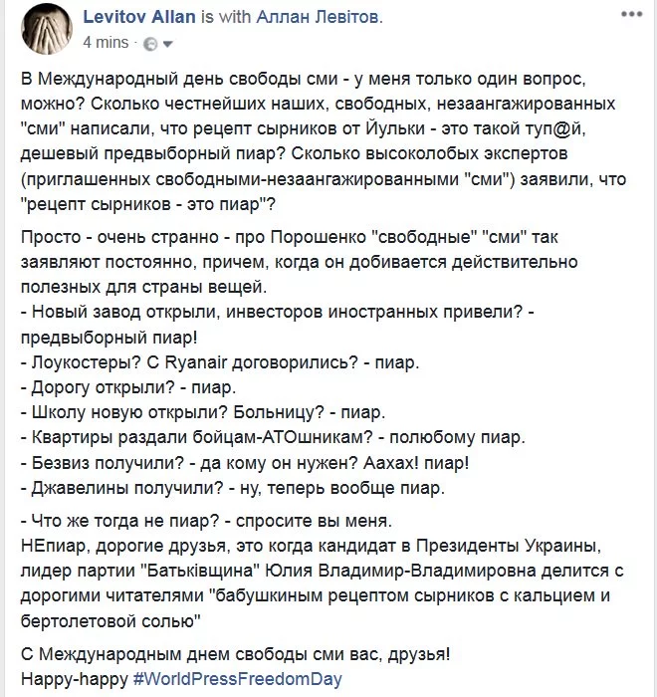The height and width of the screenshot is (697, 657).
Task: Open the post options three-dot menu
Action: point(632,14)
